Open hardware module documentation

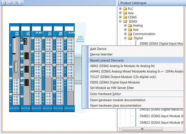point(136,100)
